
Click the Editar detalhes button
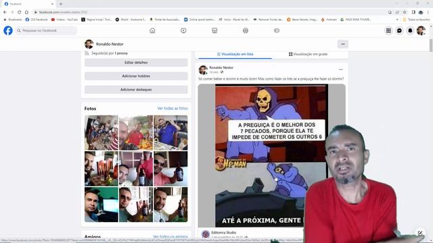tap(136, 63)
